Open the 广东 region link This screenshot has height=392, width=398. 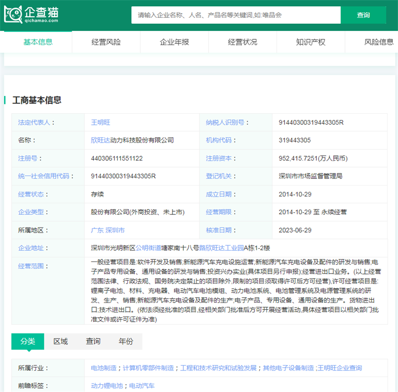pyautogui.click(x=97, y=230)
